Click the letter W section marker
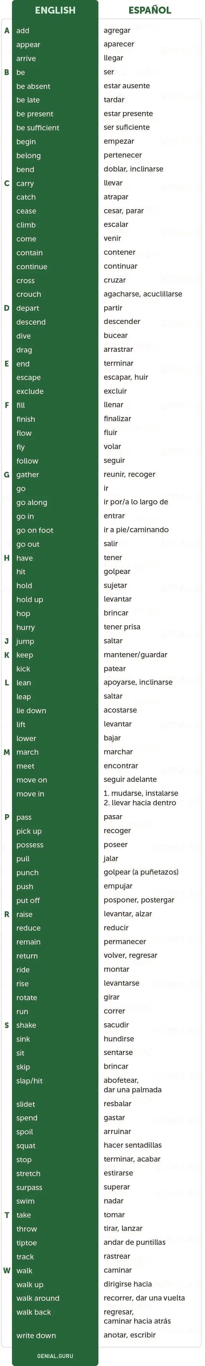Screen dimensions: 205x1366 click(7, 1270)
